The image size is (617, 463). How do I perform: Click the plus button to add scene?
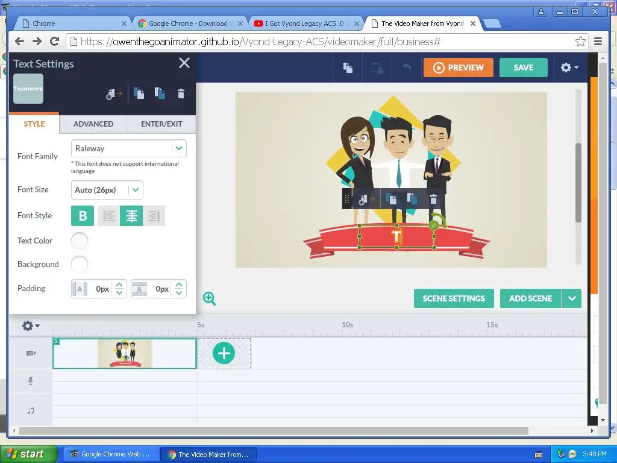click(224, 353)
